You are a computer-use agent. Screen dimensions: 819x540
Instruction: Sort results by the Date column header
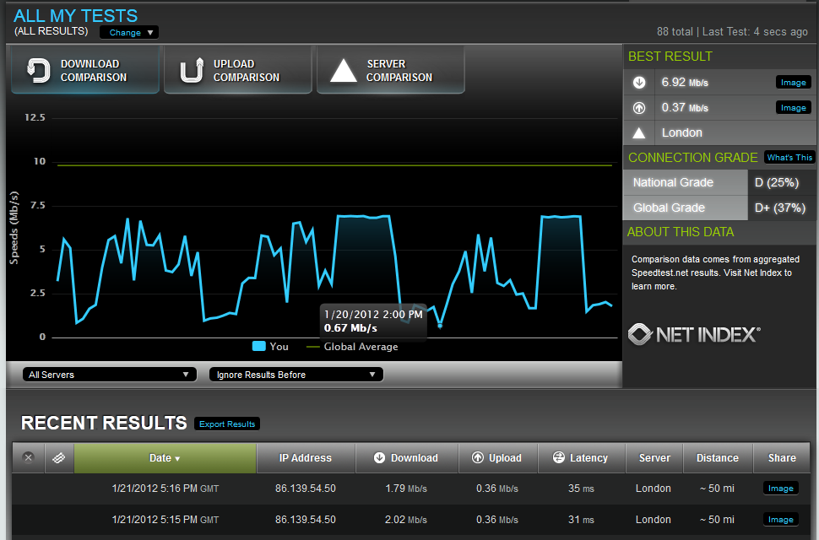pyautogui.click(x=165, y=458)
